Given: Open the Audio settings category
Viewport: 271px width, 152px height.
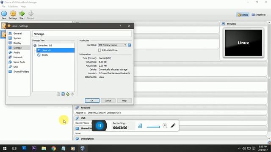Looking at the screenshot, I should 17,52.
